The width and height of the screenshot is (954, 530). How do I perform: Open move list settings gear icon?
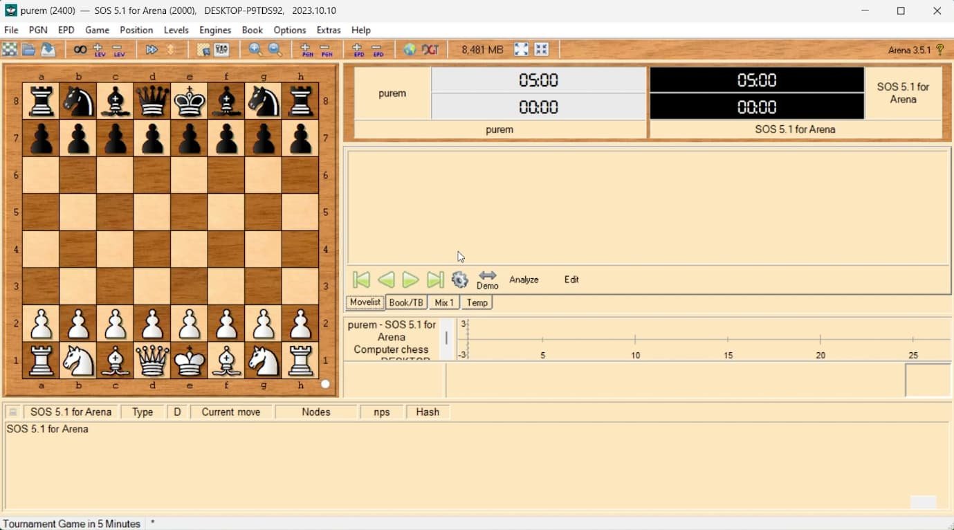pyautogui.click(x=460, y=280)
